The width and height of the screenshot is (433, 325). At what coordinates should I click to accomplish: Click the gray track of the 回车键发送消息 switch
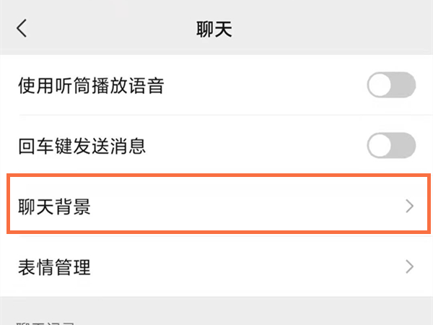pyautogui.click(x=406, y=147)
